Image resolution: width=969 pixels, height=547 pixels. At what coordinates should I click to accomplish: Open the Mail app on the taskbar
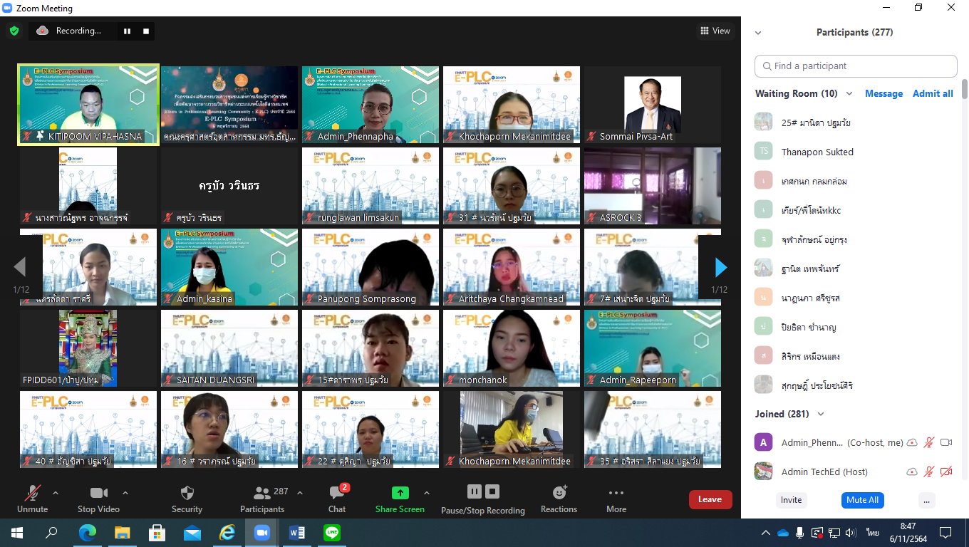point(192,532)
